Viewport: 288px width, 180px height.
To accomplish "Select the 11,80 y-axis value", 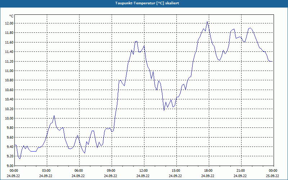I will pos(10,33).
